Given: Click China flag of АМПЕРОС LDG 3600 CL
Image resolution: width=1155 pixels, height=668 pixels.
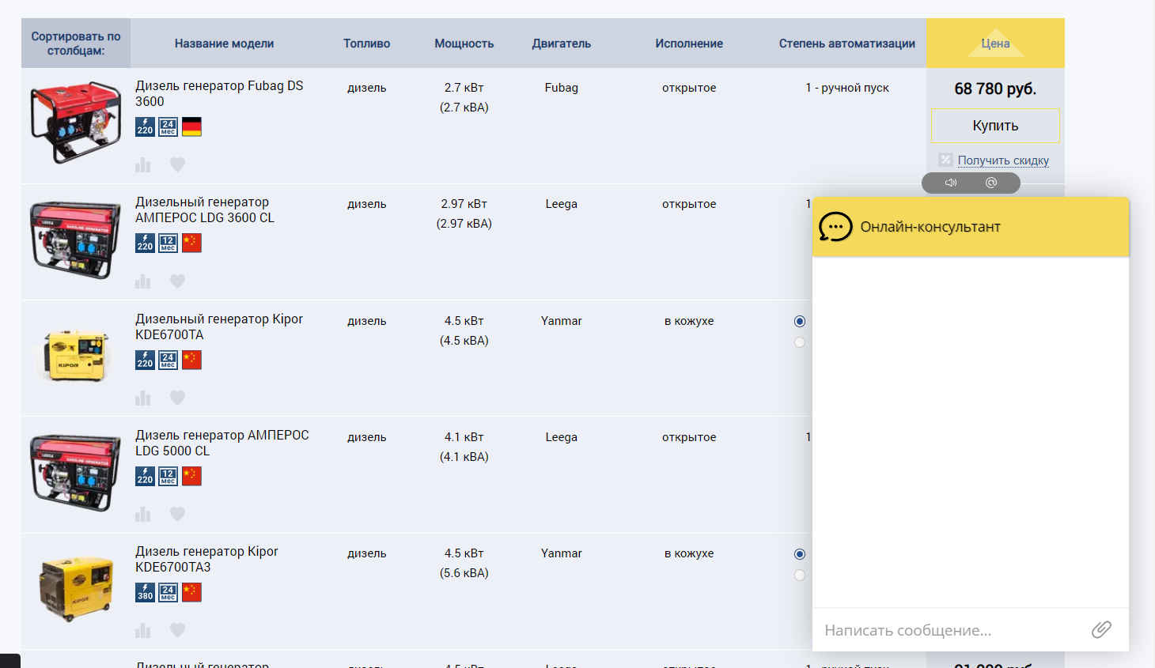Looking at the screenshot, I should pos(191,243).
